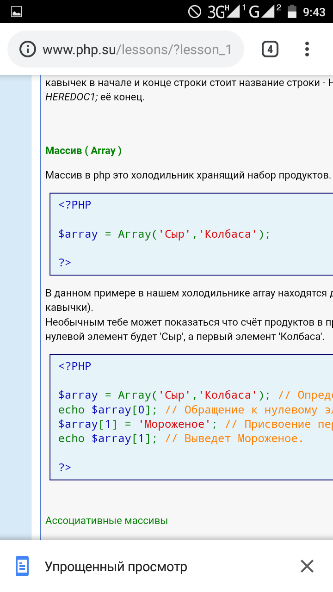This screenshot has width=333, height=592.
Task: Click the Ассоциативные массивы heading
Action: coord(106,520)
